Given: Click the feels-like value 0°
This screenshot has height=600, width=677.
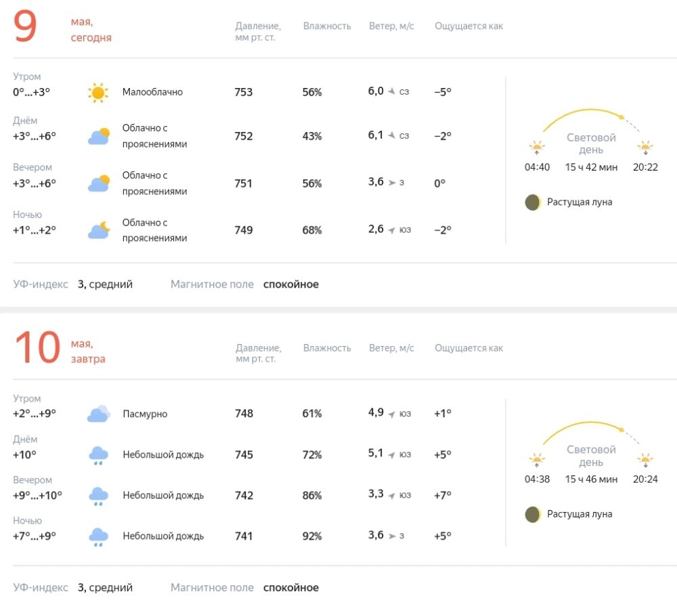Looking at the screenshot, I should (x=439, y=184).
